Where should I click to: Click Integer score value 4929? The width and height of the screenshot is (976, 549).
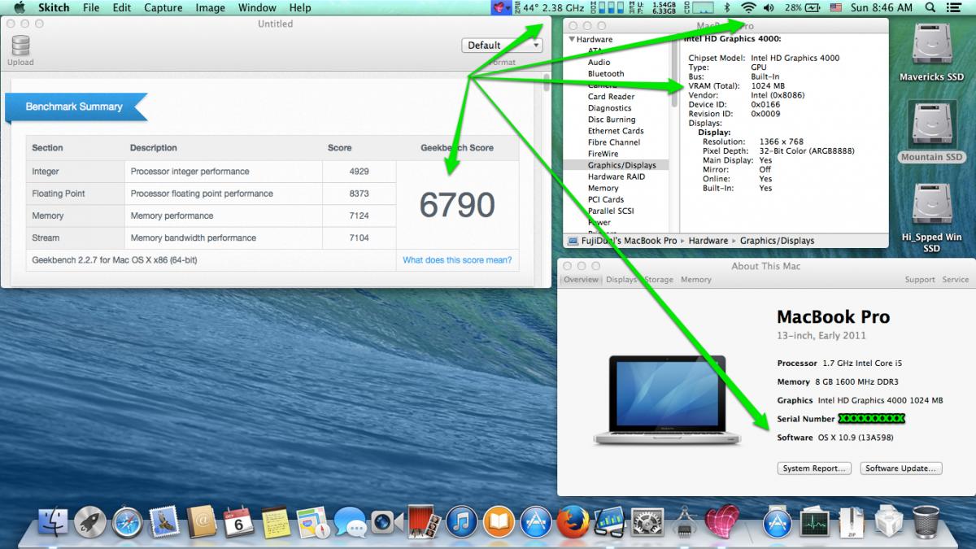(x=359, y=172)
